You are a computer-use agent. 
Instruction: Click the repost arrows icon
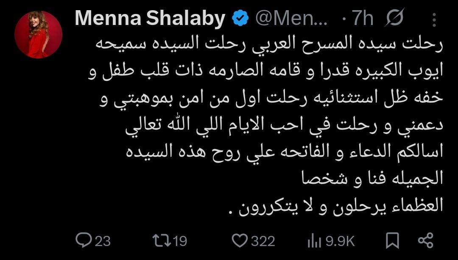[x=161, y=241]
